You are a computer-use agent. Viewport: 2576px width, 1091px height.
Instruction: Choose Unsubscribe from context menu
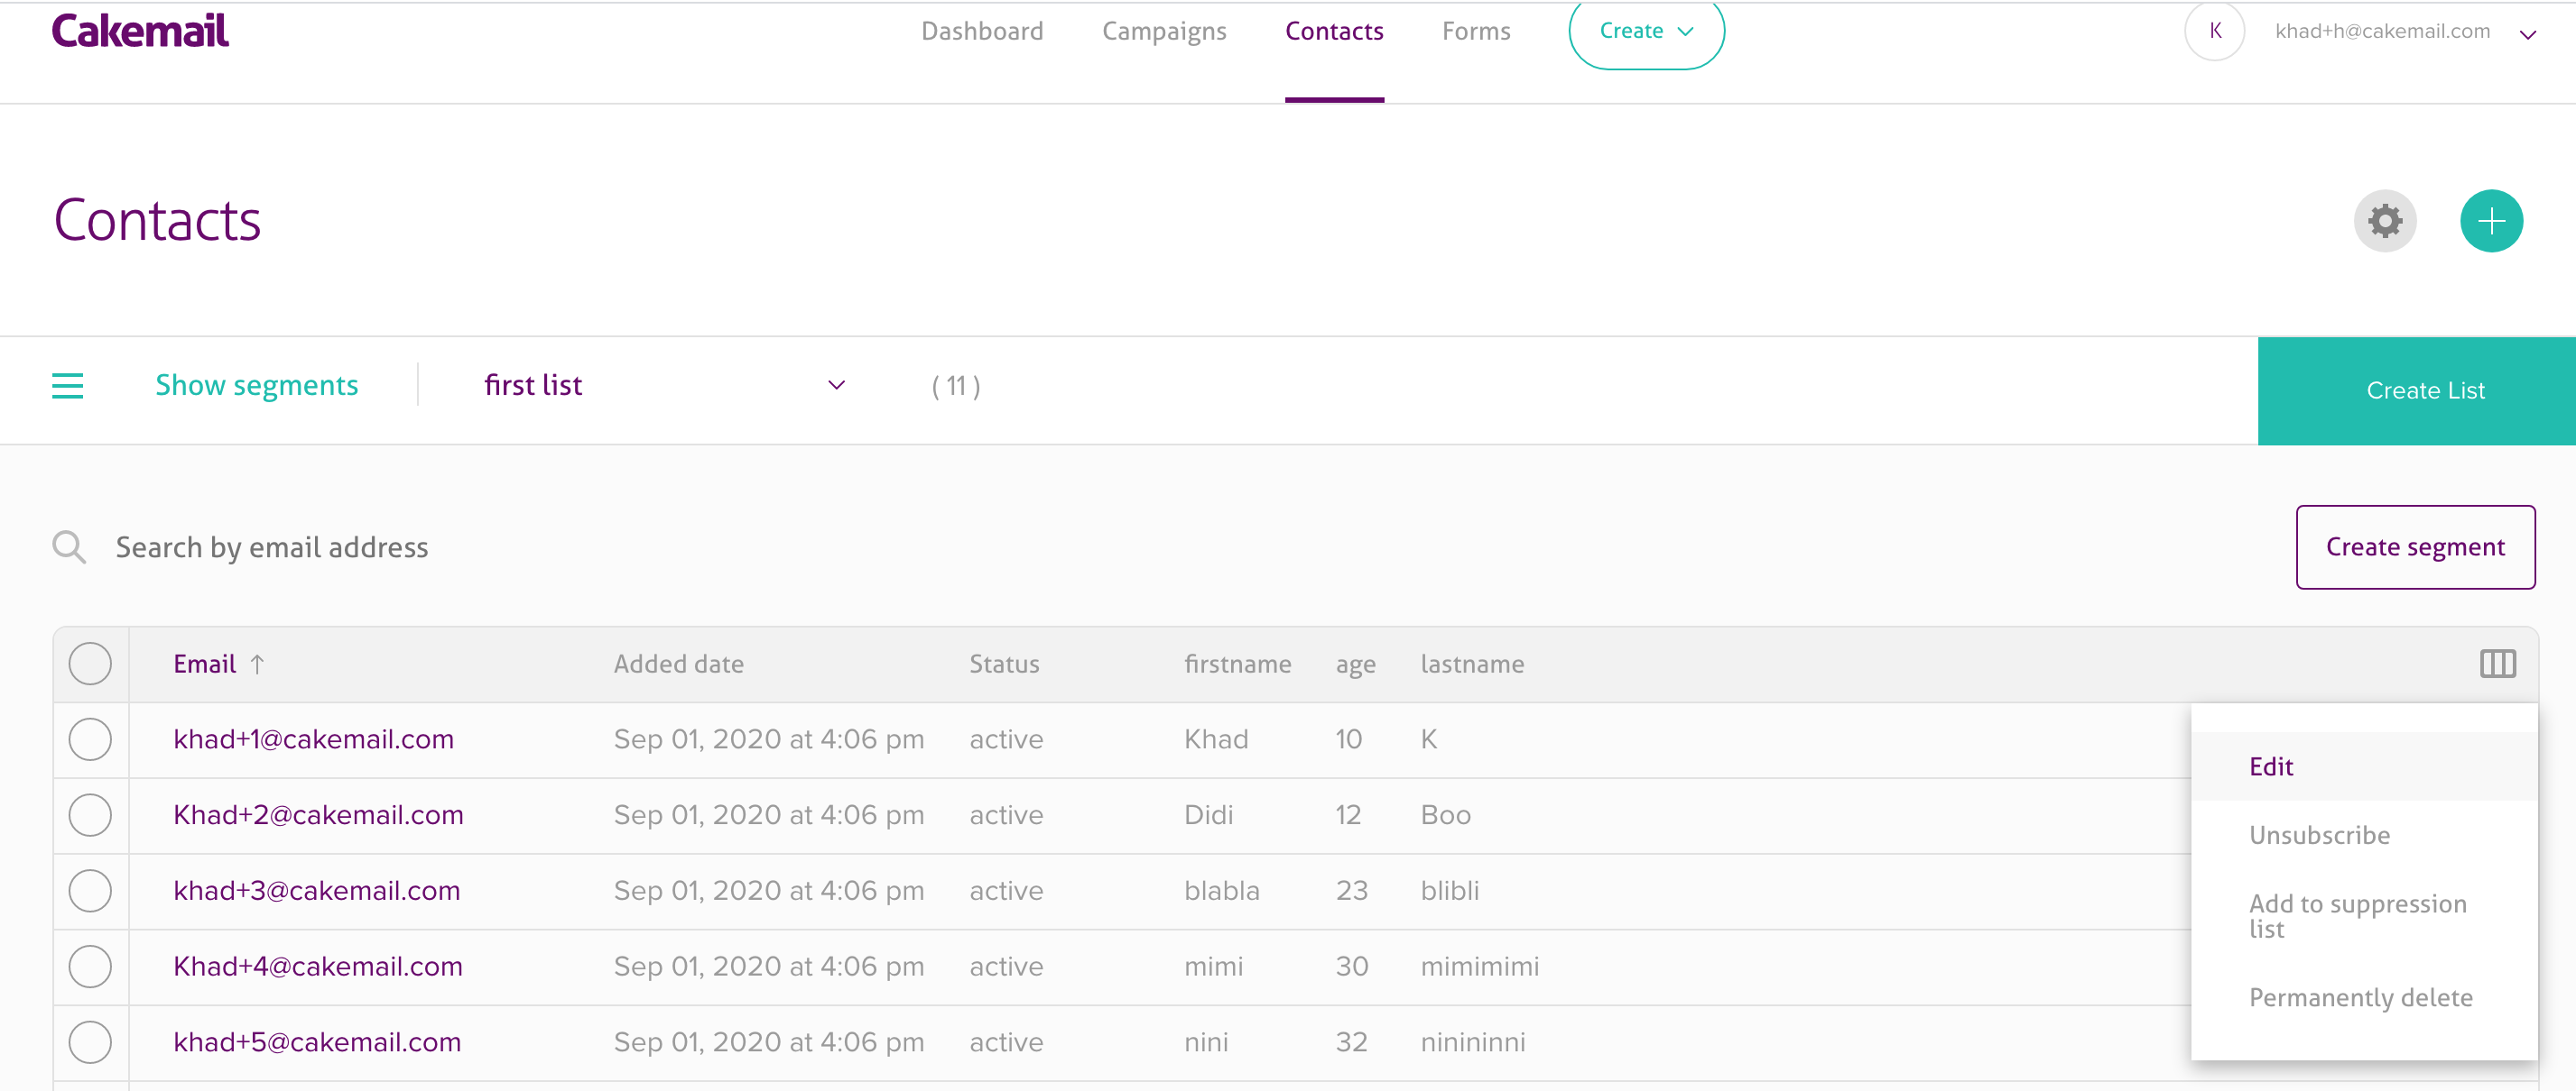2319,835
